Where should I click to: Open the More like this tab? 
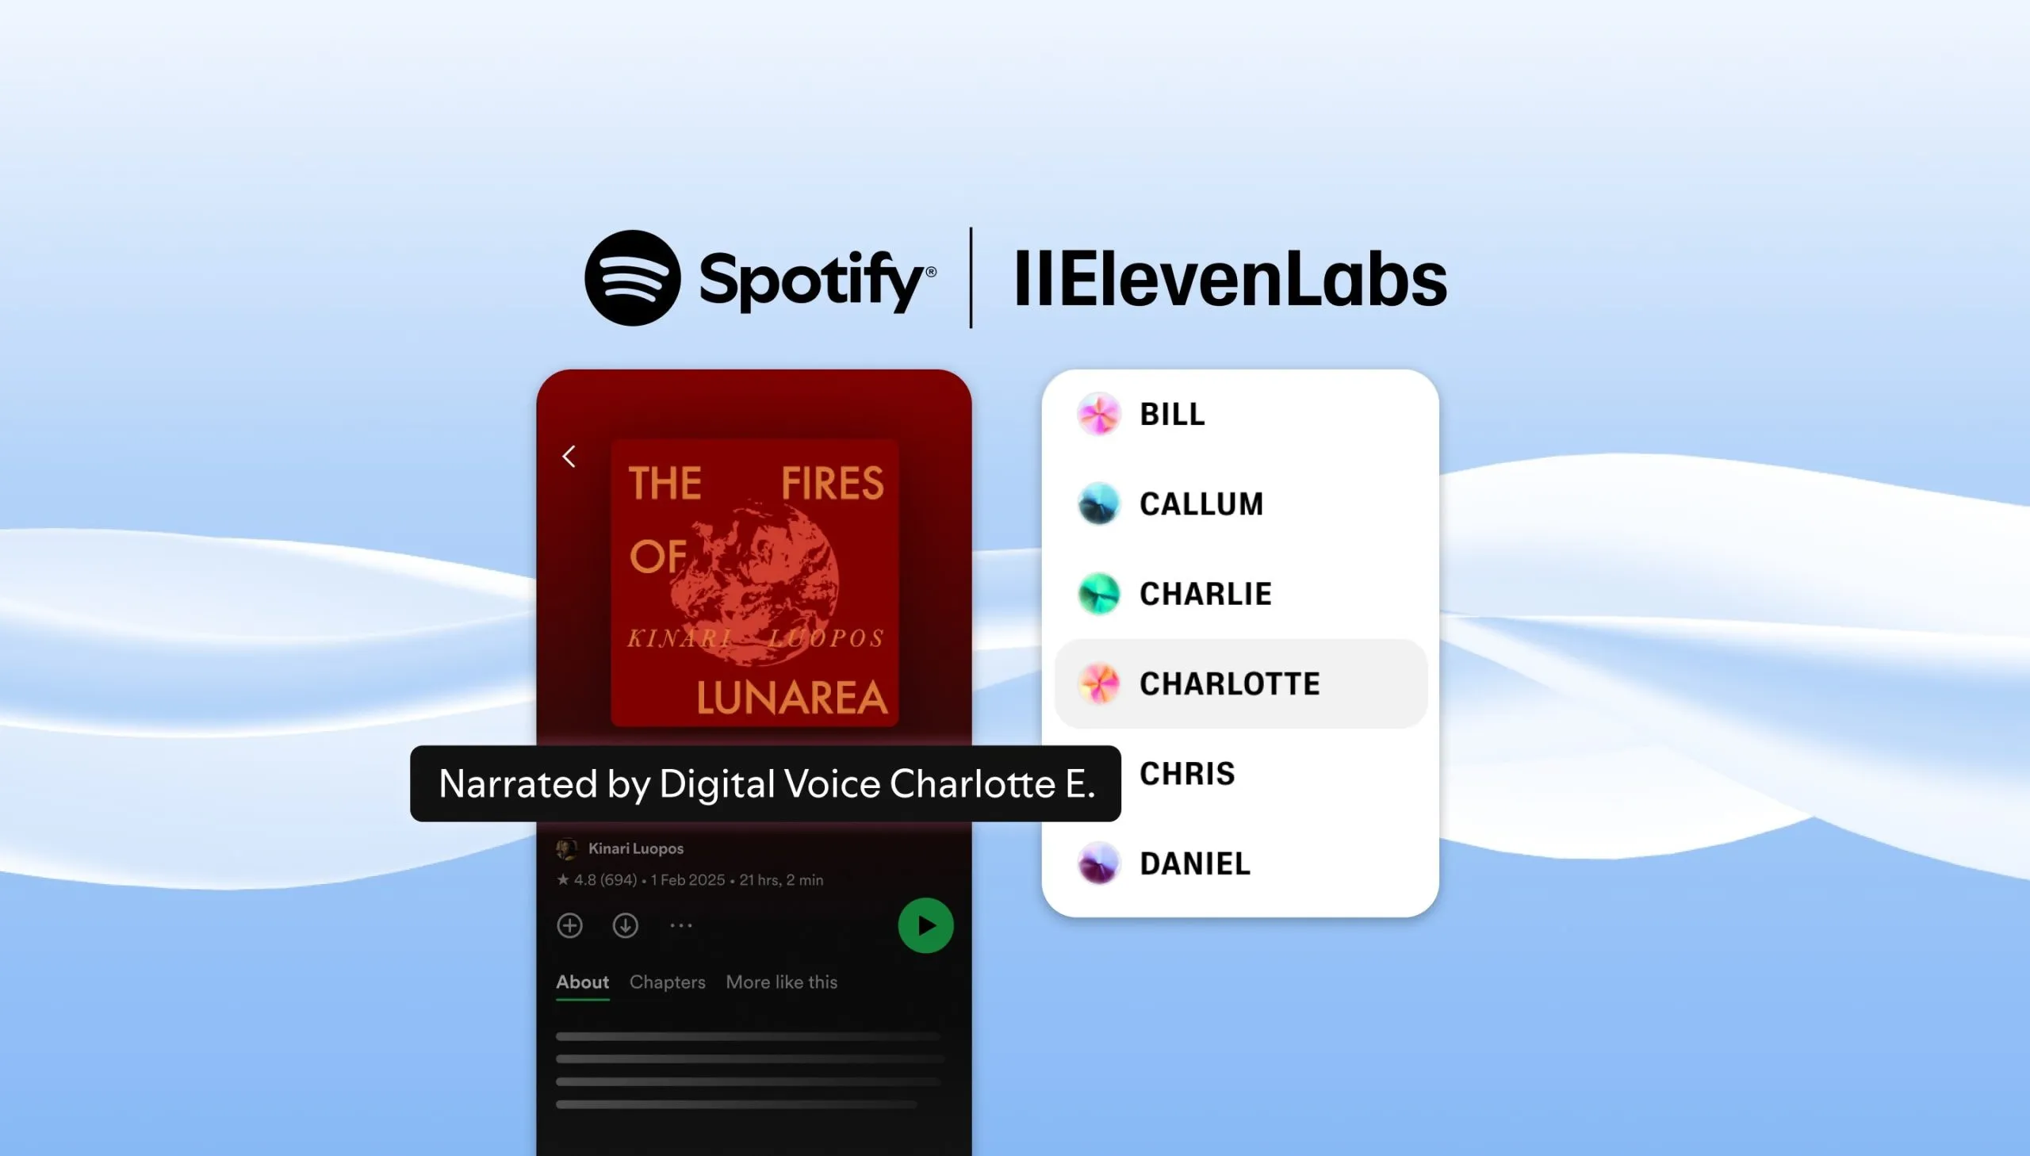point(781,982)
